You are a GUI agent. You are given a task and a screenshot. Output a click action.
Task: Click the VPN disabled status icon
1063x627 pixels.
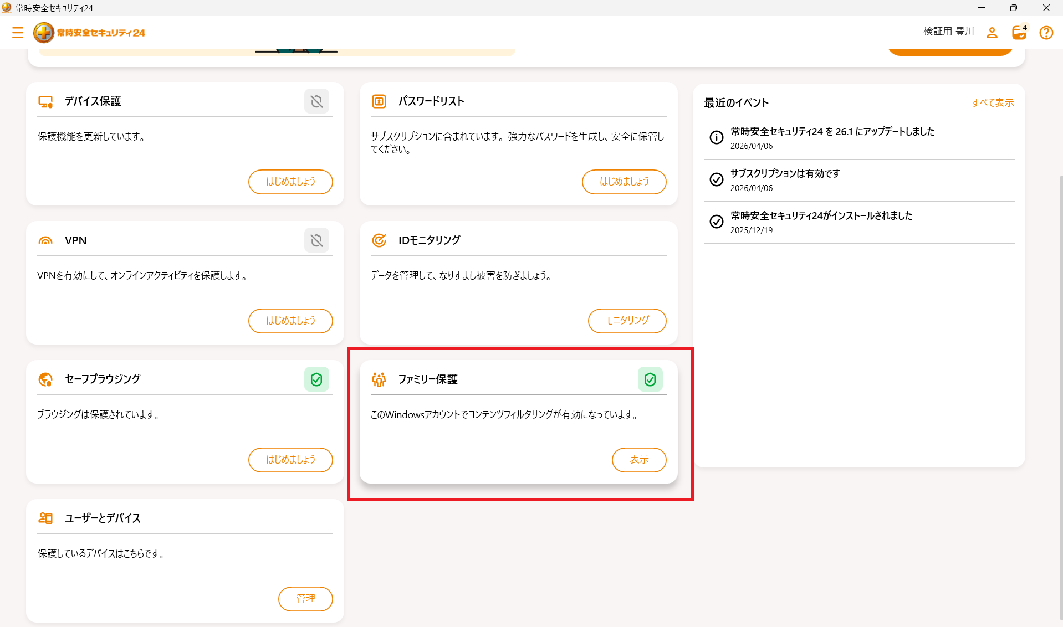click(316, 240)
